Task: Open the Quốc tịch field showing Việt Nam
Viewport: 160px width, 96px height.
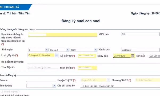Action: coord(140,50)
